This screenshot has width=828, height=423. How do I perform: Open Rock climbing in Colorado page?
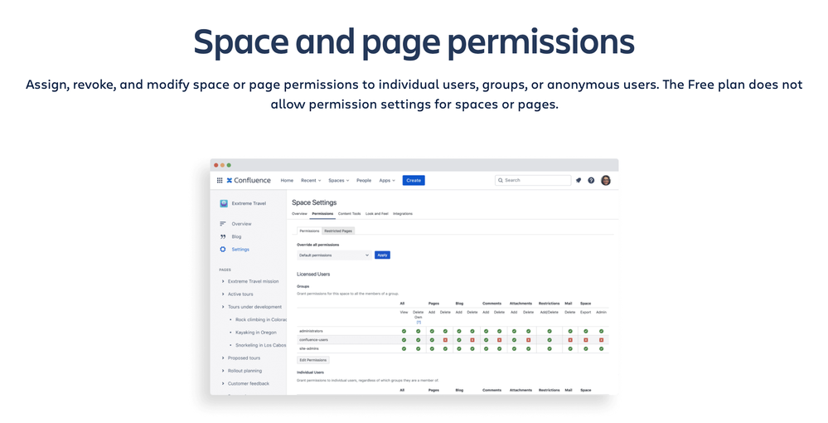click(261, 319)
